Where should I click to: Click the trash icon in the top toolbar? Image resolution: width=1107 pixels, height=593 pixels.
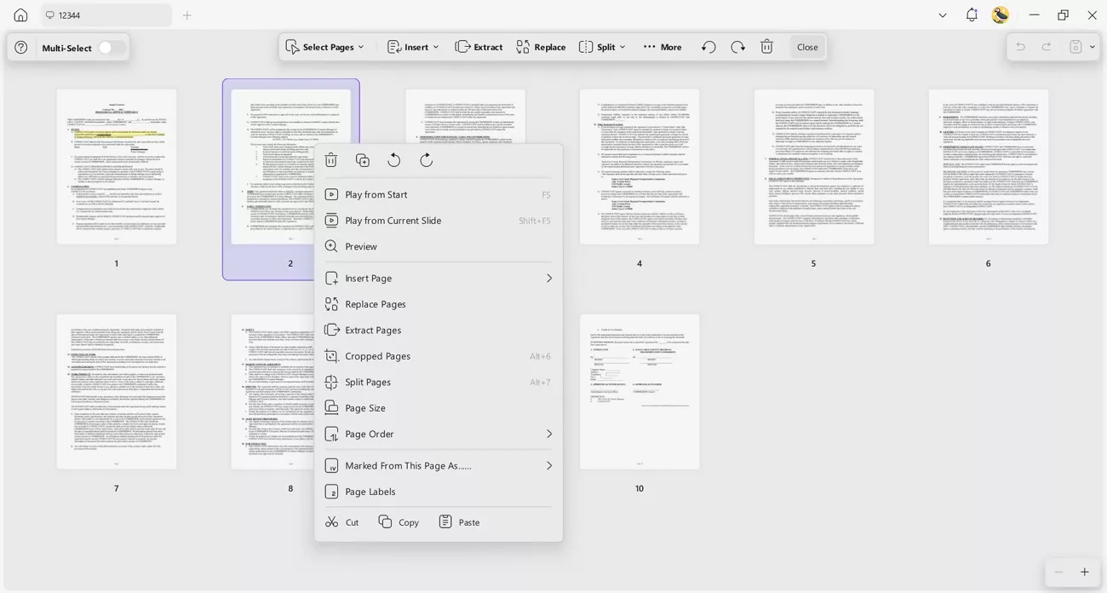click(x=766, y=47)
